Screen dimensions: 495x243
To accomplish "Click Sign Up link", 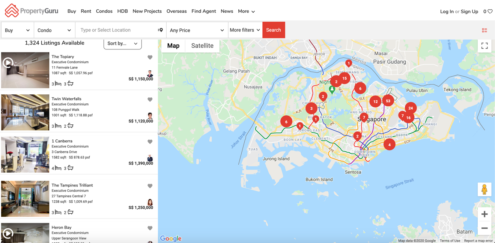I will 469,12.
